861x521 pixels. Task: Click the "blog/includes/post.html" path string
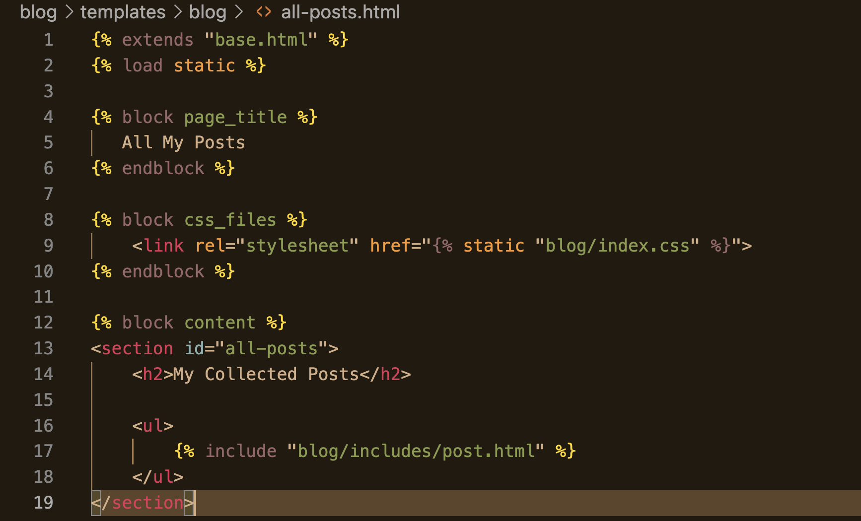416,451
